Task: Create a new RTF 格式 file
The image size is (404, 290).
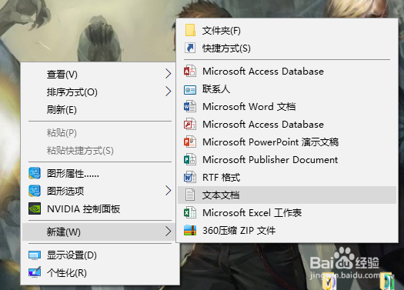Action: click(287, 177)
